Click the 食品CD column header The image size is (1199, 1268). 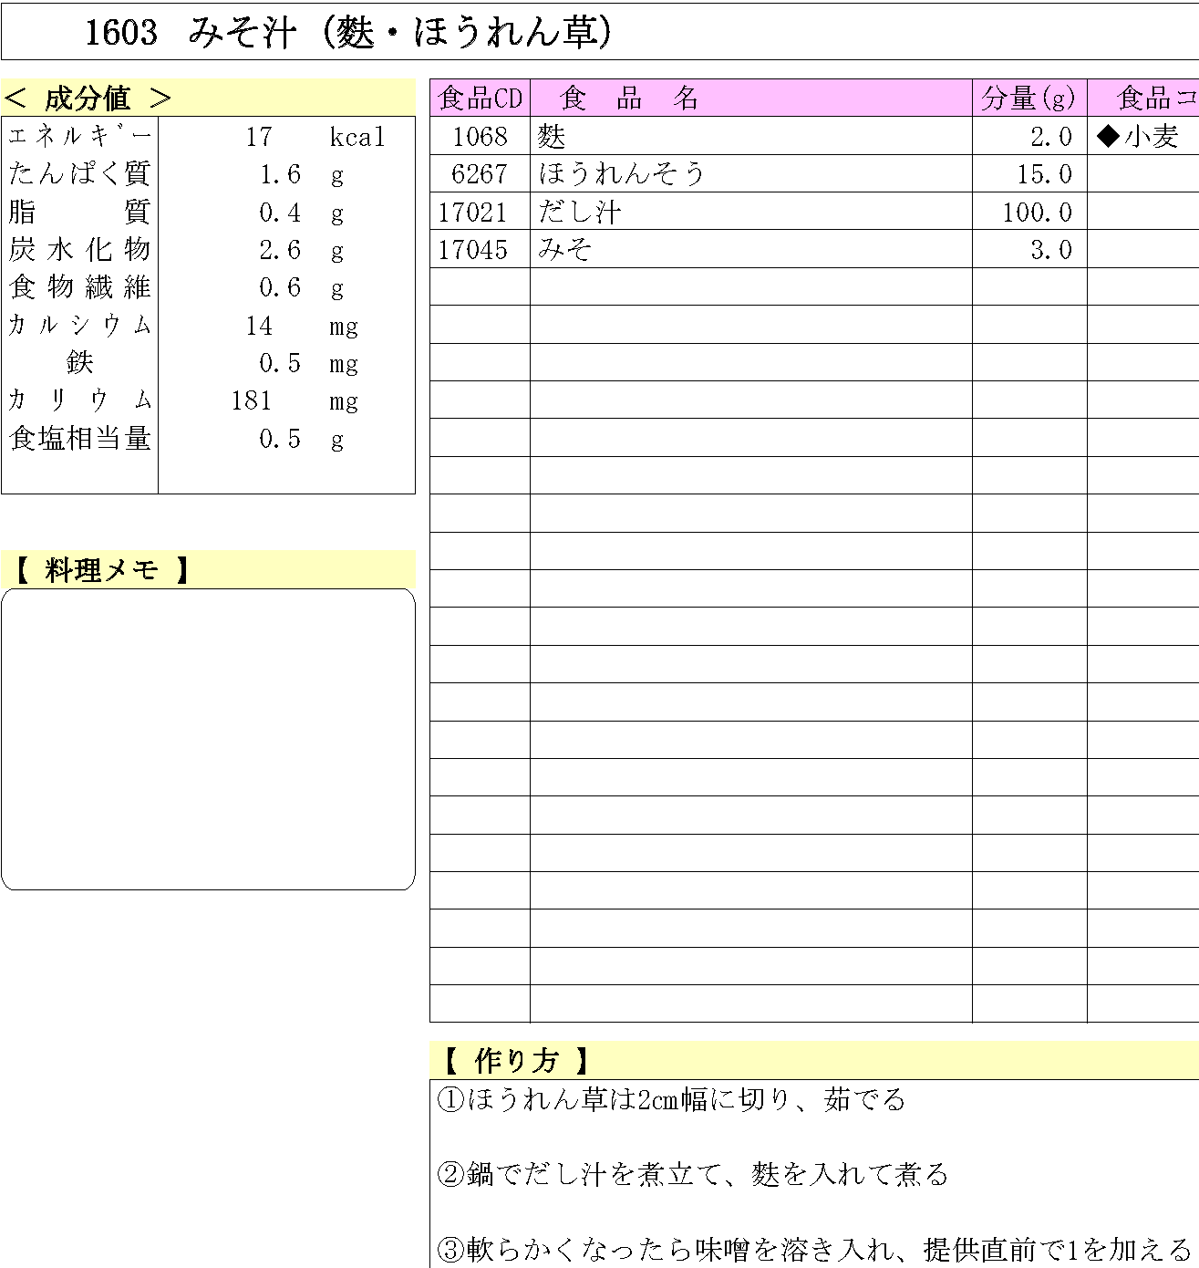click(480, 98)
